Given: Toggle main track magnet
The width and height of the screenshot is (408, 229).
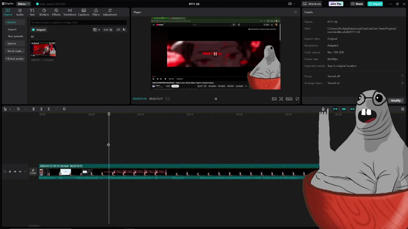Looking at the screenshot, I should (335, 109).
